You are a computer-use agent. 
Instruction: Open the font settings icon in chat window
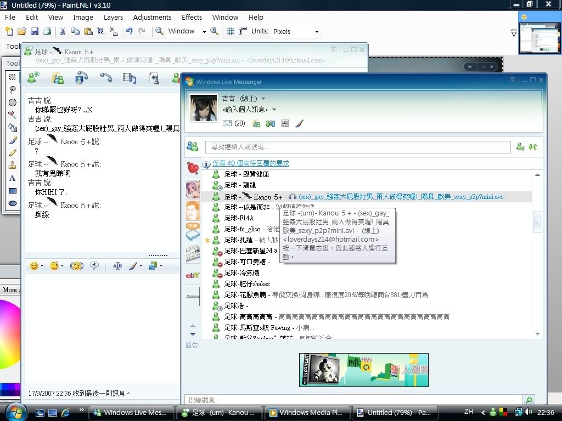coord(117,266)
